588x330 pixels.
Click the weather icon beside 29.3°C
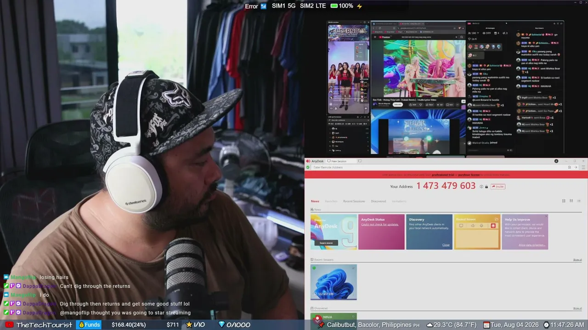tap(430, 325)
